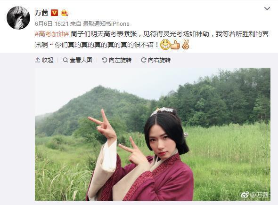Open the #高考加油# hashtag topic

coord(52,34)
